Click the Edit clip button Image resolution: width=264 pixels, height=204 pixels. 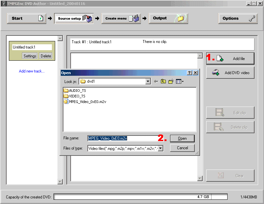pyautogui.click(x=230, y=113)
